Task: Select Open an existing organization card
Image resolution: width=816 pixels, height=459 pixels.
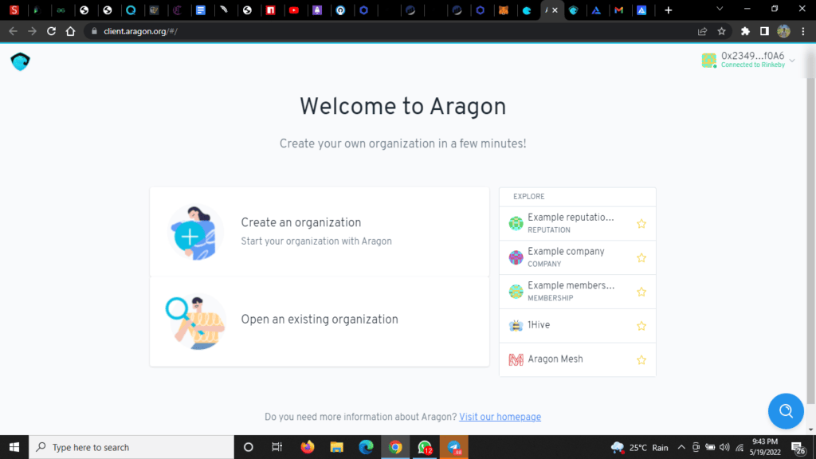Action: click(320, 322)
